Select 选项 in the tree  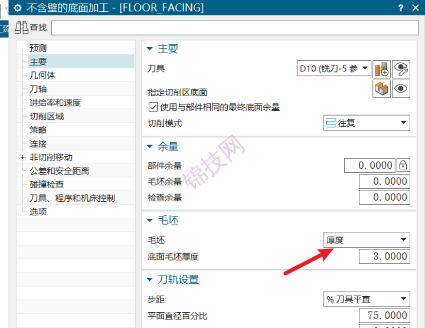(x=38, y=212)
